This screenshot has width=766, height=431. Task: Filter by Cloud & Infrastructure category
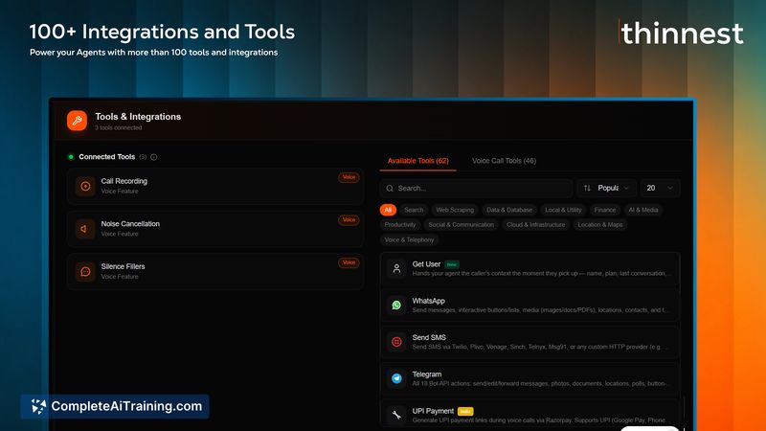click(536, 225)
